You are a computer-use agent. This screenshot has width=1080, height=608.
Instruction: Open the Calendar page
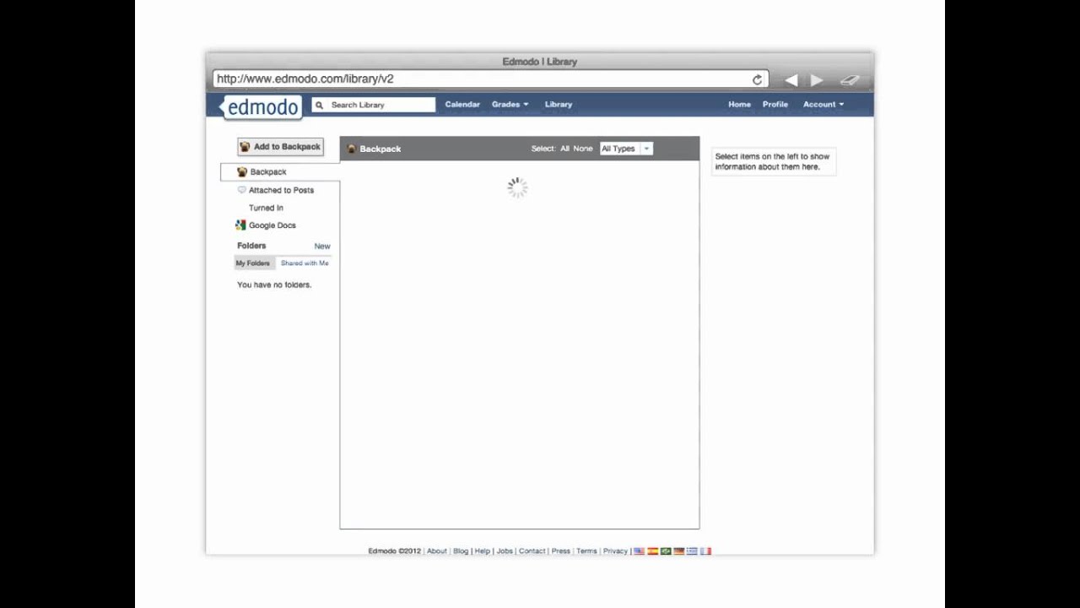462,105
